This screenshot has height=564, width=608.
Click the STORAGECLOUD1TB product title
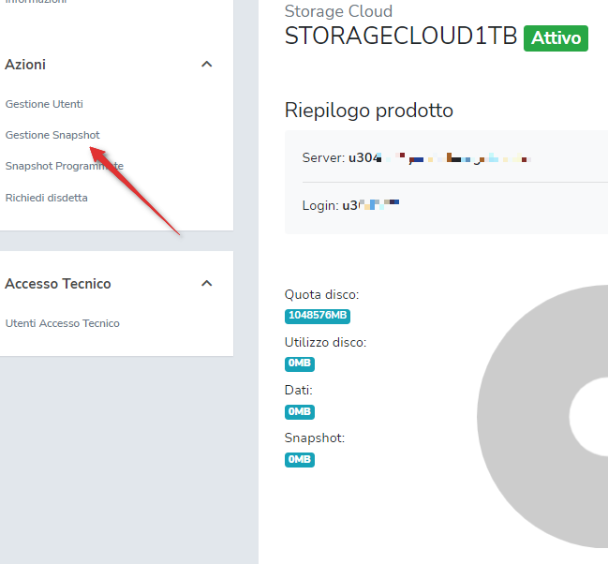401,36
